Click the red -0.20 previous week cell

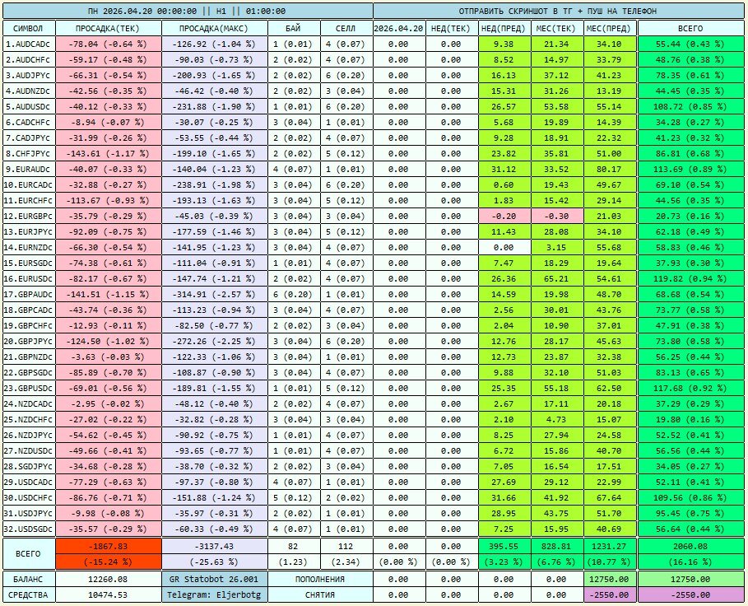[504, 217]
